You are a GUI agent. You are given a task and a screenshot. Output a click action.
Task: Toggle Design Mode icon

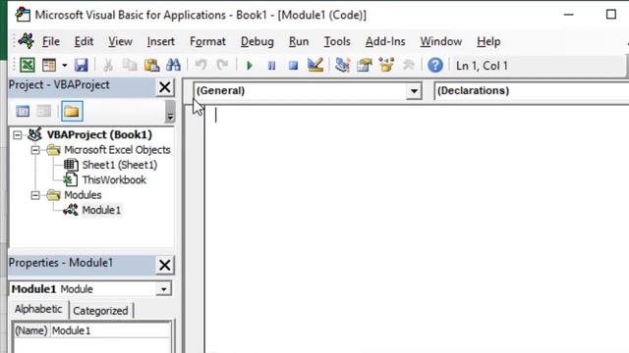click(x=314, y=65)
